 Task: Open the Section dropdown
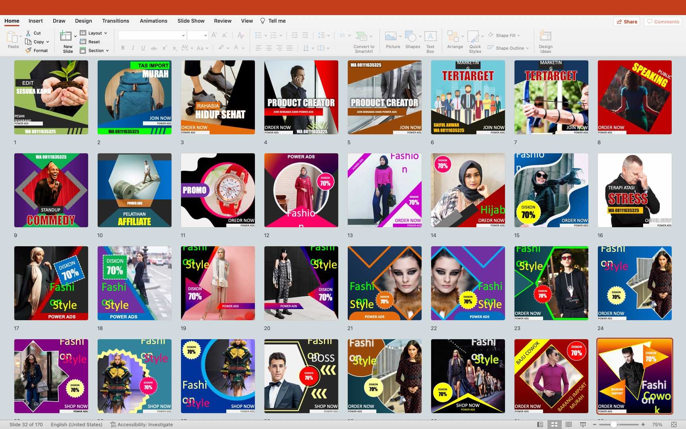(x=95, y=50)
